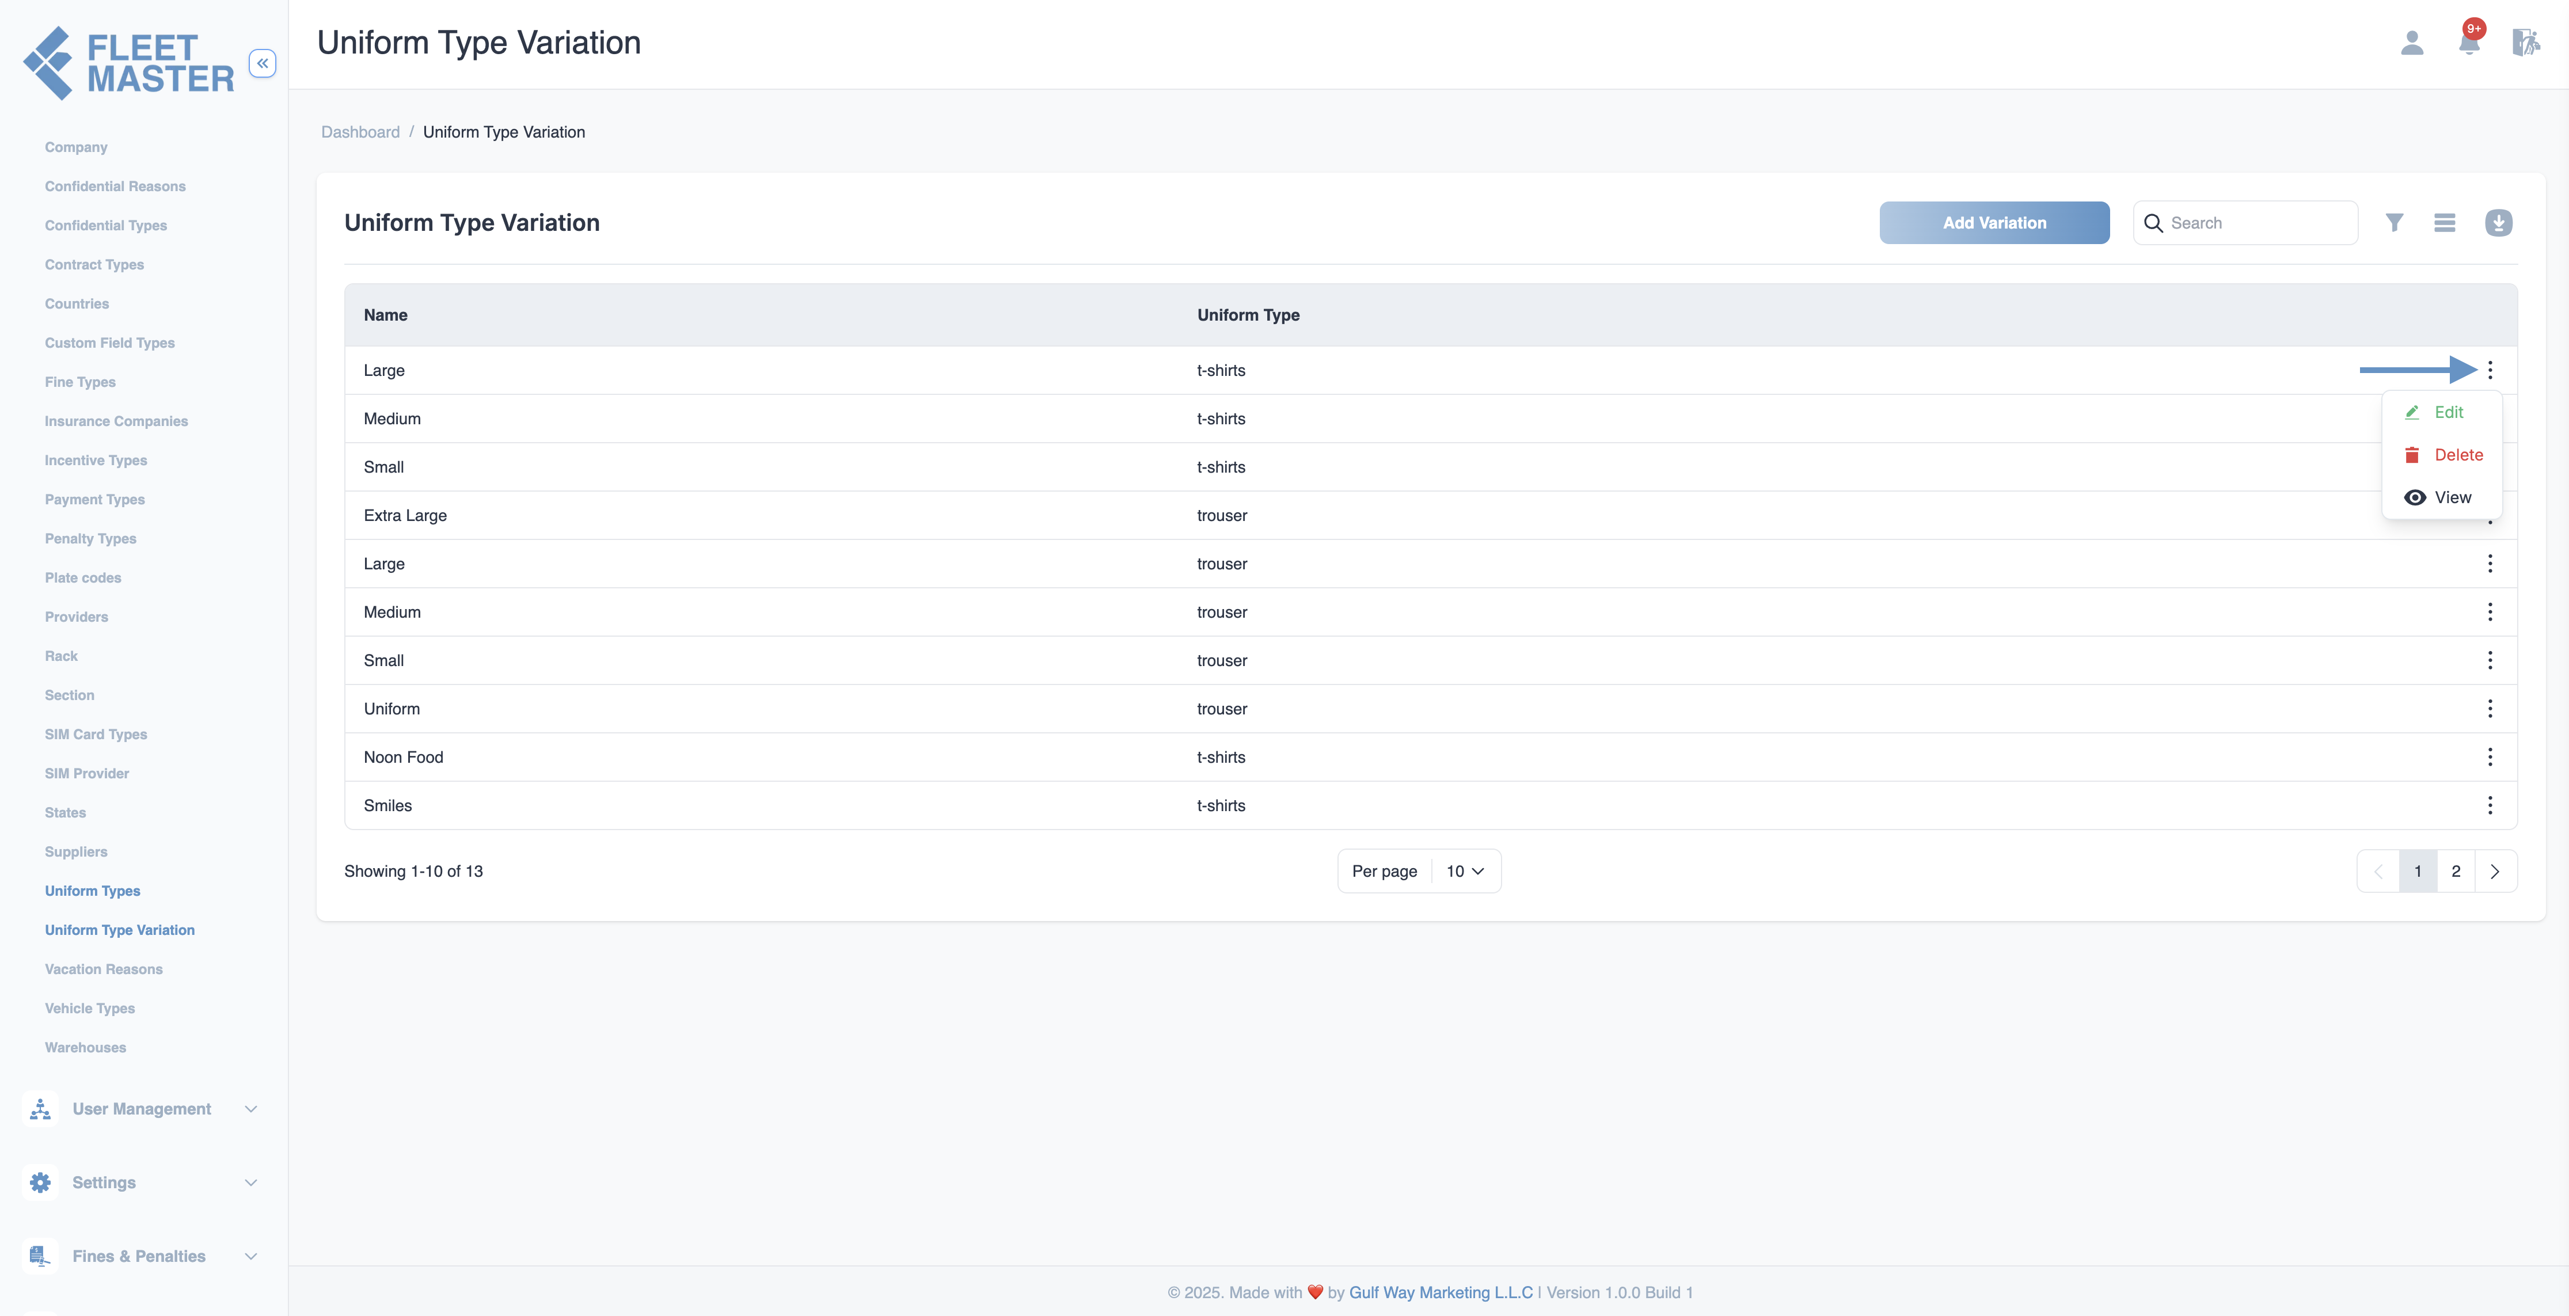The height and width of the screenshot is (1316, 2569).
Task: Open Providers in sidebar
Action: coord(76,616)
